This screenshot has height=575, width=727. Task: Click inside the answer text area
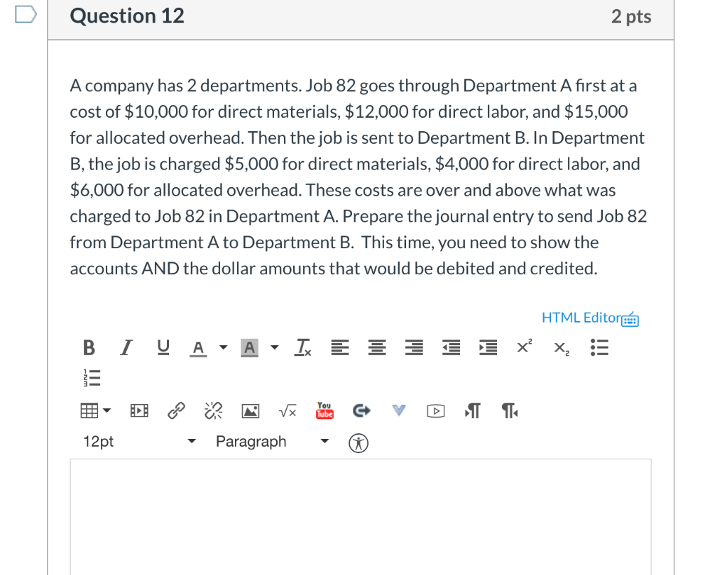[x=360, y=517]
